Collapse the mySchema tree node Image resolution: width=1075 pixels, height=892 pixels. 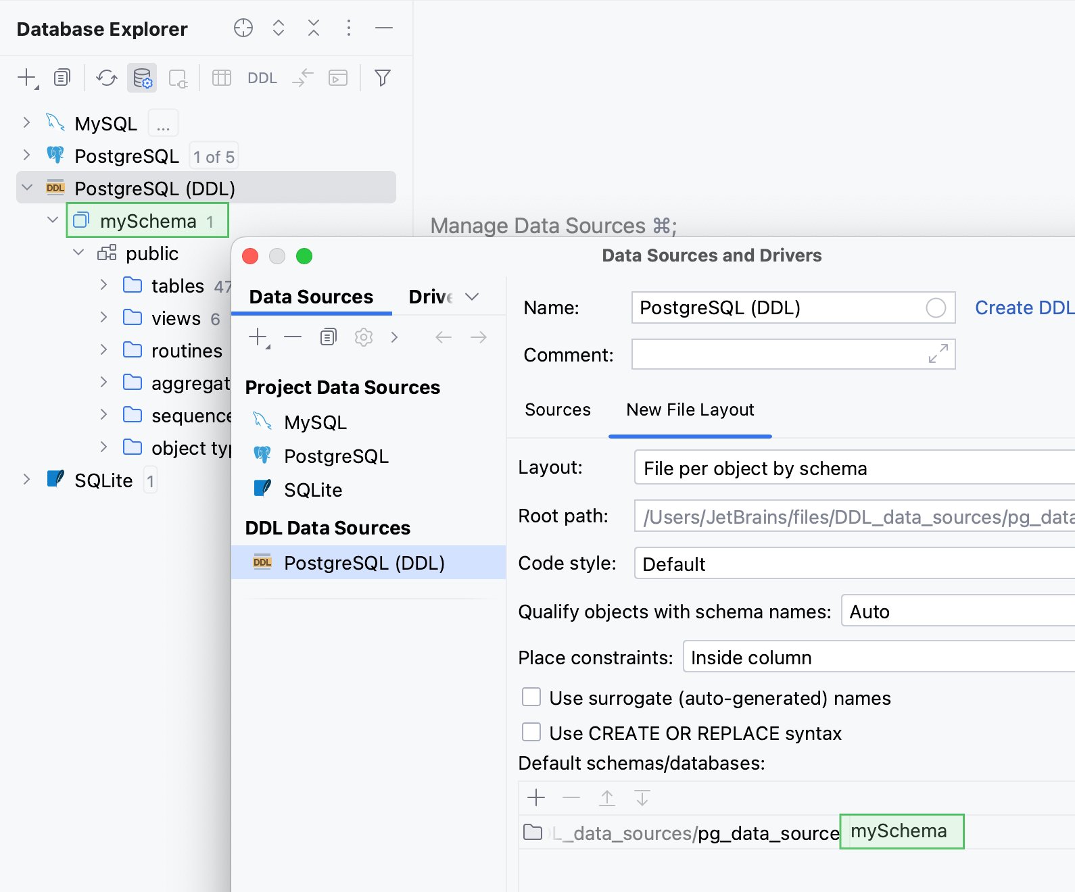[x=53, y=220]
